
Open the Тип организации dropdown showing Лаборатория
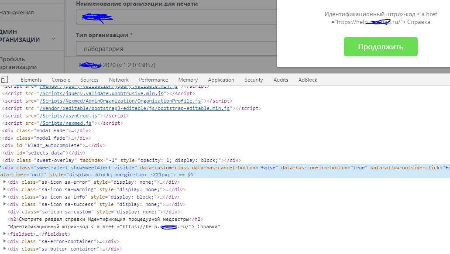tap(176, 48)
